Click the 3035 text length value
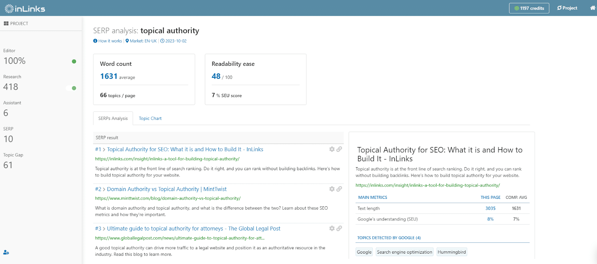 point(490,209)
